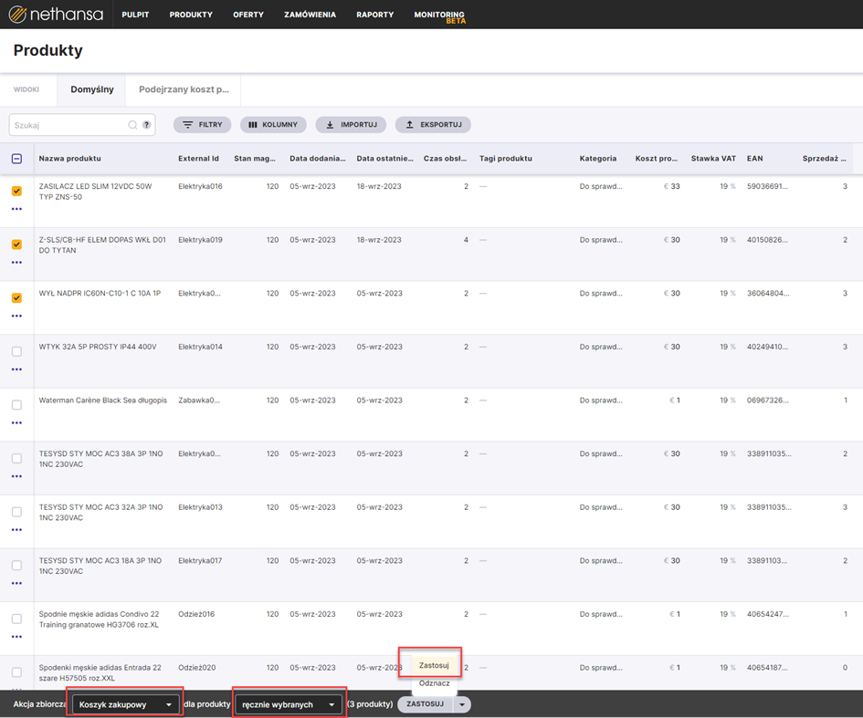The height and width of the screenshot is (718, 863).
Task: Click the Elektryka019 external ID cell
Action: [200, 240]
